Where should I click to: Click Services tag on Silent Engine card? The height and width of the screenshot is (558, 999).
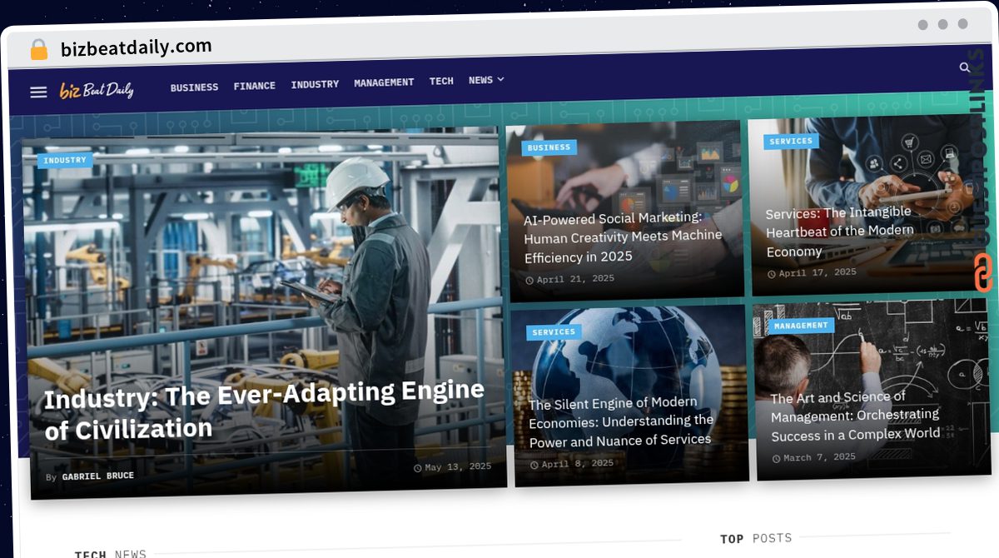554,332
